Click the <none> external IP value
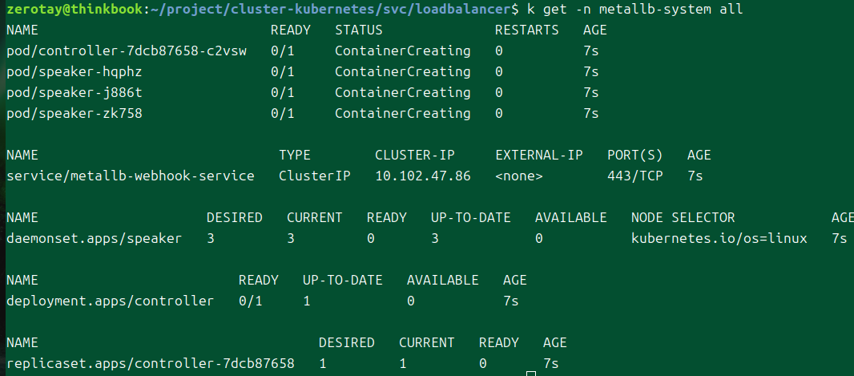 pyautogui.click(x=519, y=176)
